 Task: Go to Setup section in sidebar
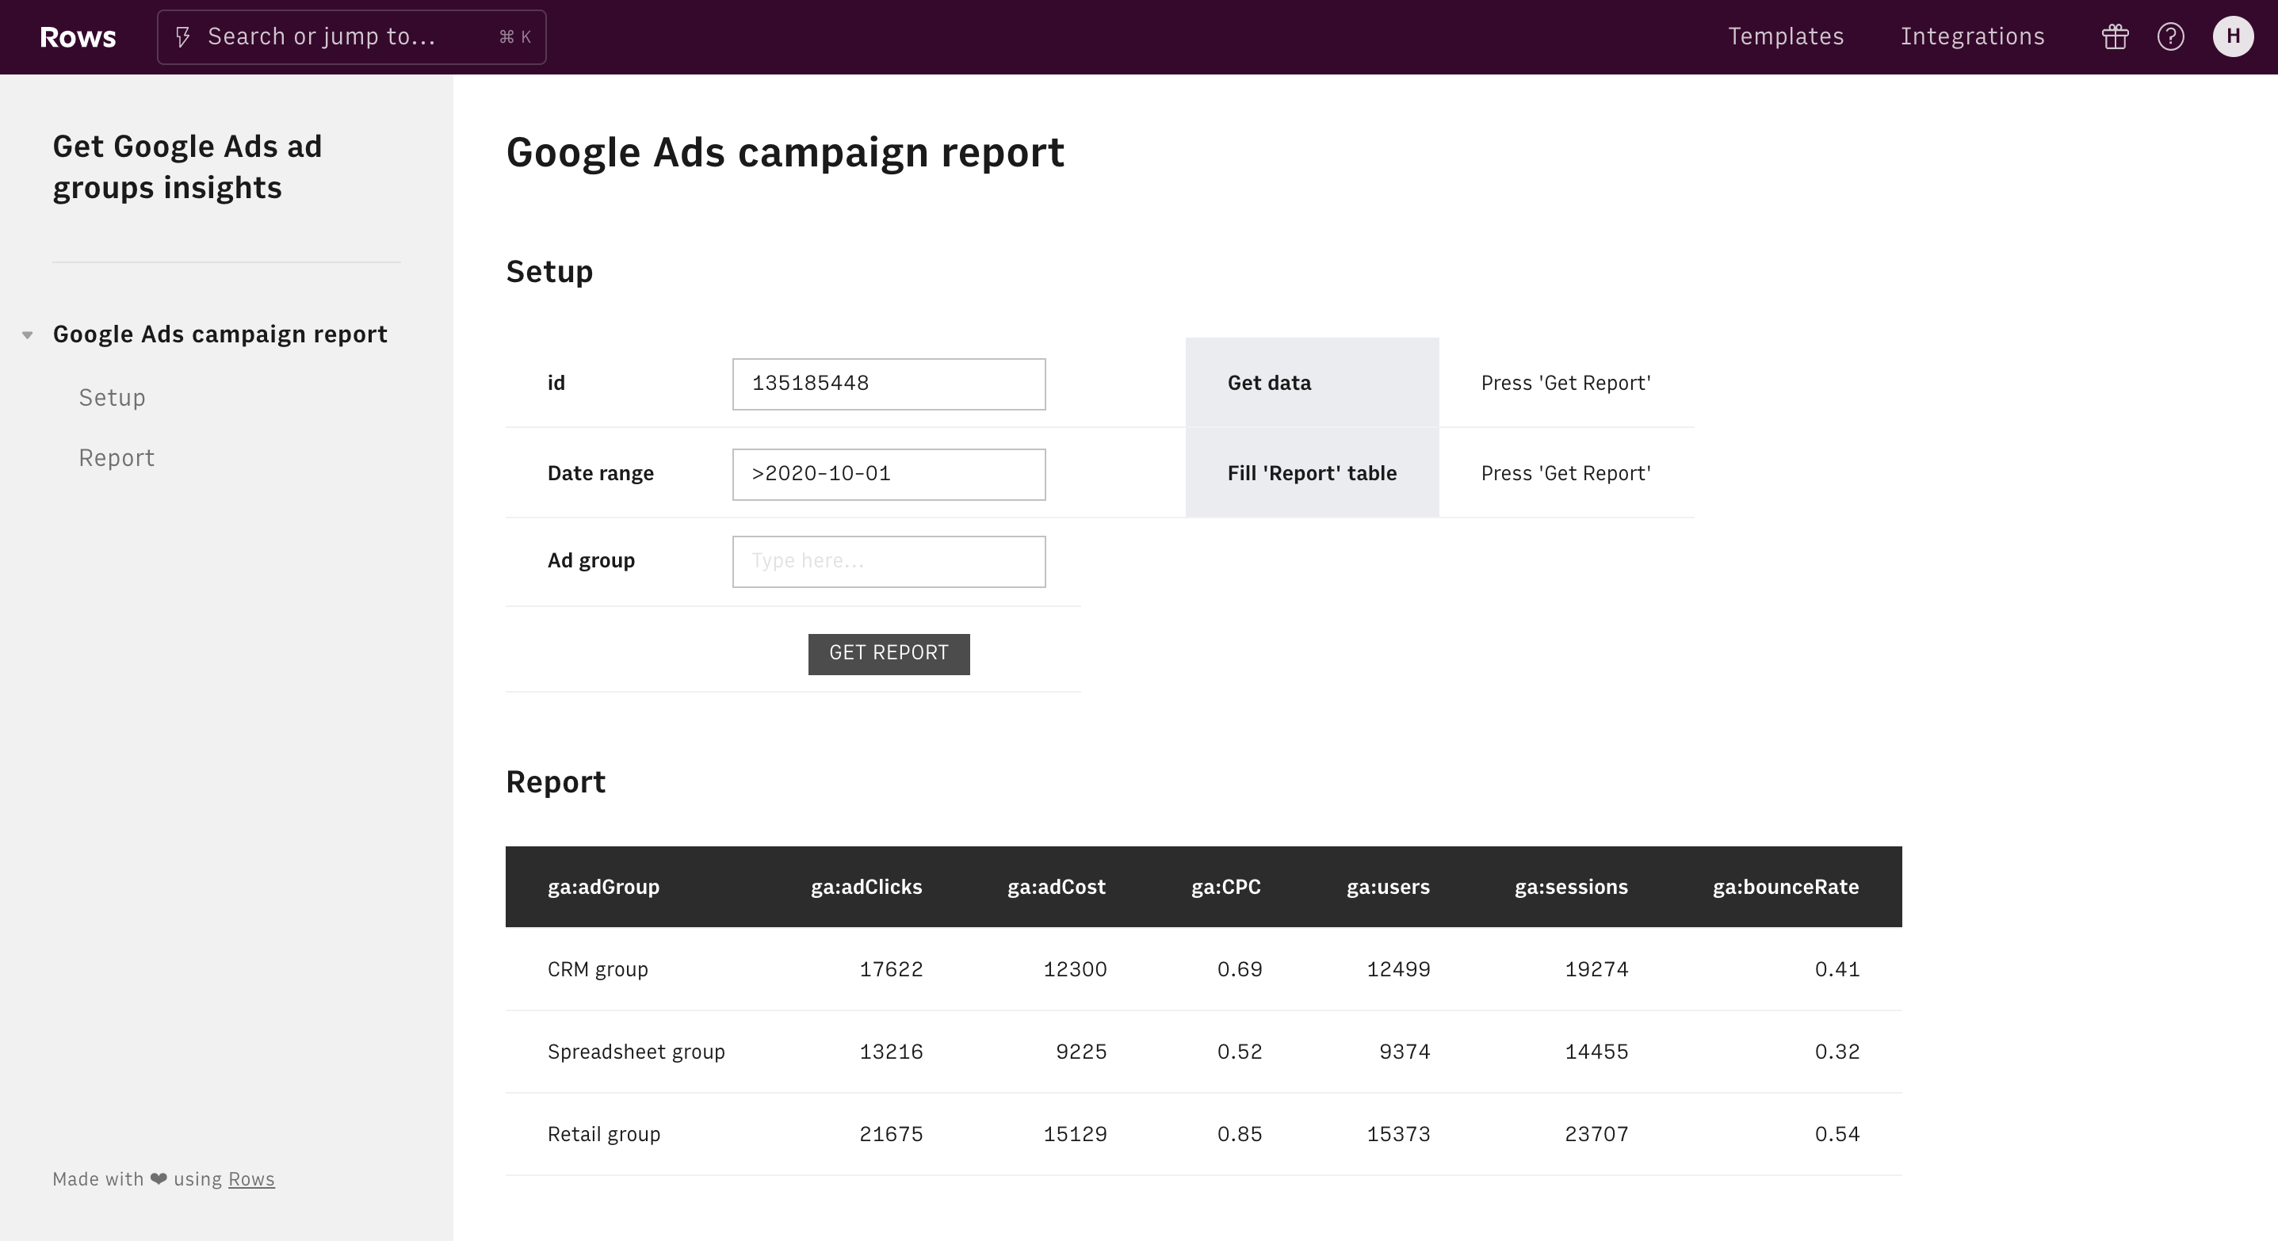click(x=113, y=398)
